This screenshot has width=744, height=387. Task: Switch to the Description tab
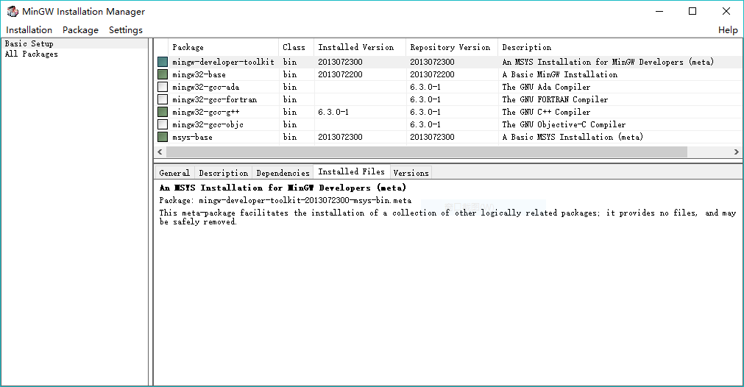(x=224, y=173)
